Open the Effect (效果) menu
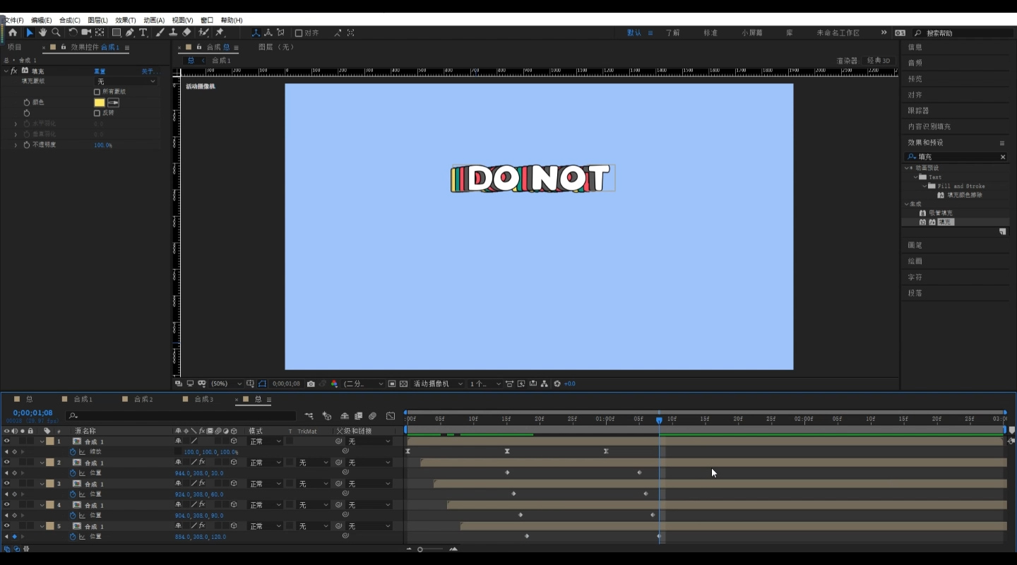Viewport: 1017px width, 565px height. (125, 20)
